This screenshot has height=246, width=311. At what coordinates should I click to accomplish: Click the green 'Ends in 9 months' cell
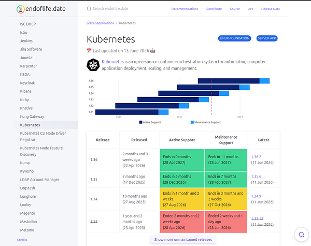pyautogui.click(x=182, y=160)
